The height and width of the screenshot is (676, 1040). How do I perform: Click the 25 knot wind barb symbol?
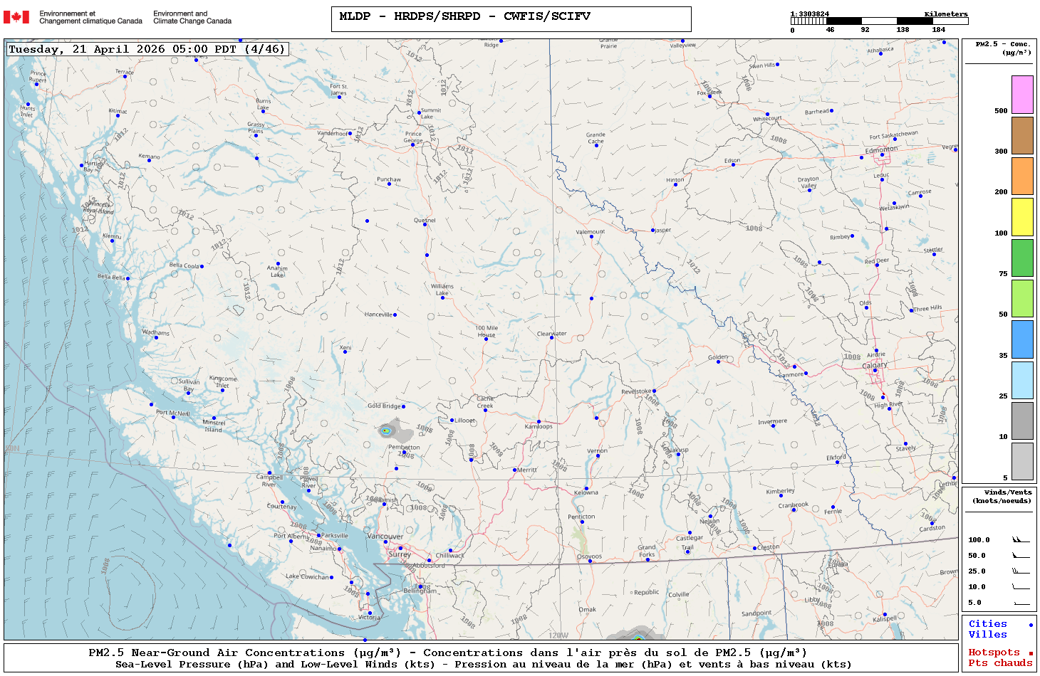click(1021, 571)
